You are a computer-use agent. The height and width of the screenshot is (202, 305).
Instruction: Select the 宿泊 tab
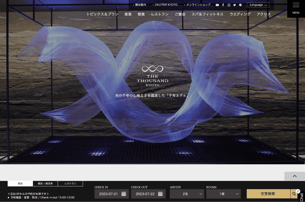coord(20,183)
